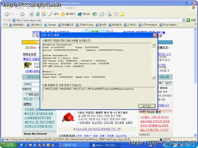Viewport: 198px width, 148px height.
Task: Open the '사고팔고, 가로수와 만나다' link
Action: pos(154,117)
